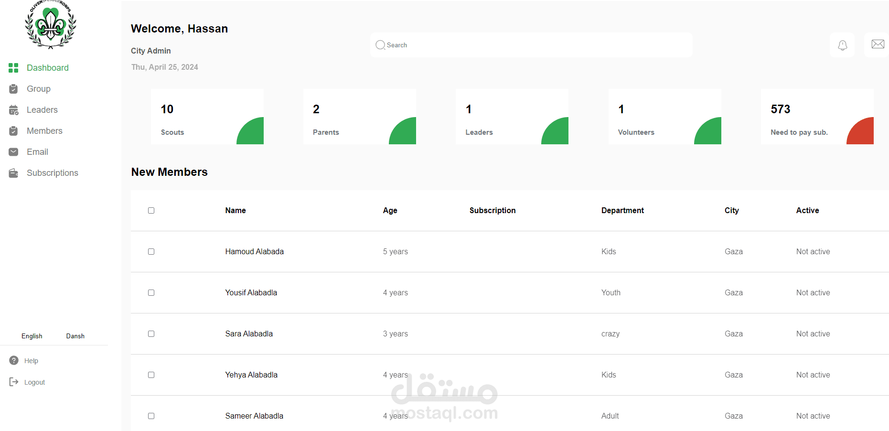Navigate to Members in sidebar

44,131
